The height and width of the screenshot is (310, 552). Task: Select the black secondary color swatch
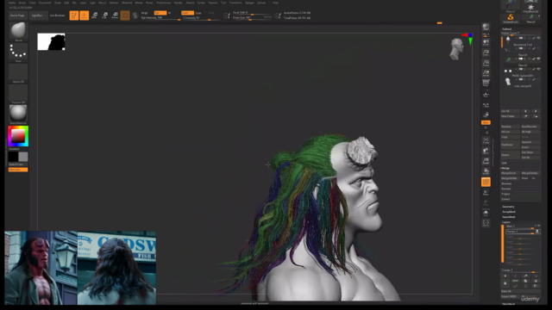click(13, 157)
